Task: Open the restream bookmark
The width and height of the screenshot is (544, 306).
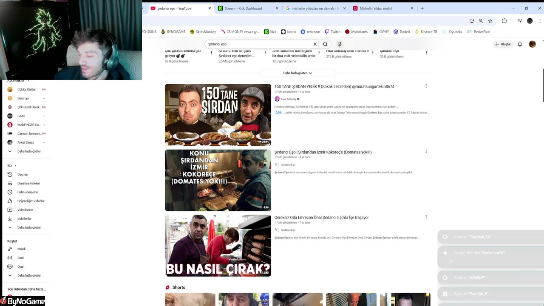Action: pos(310,31)
